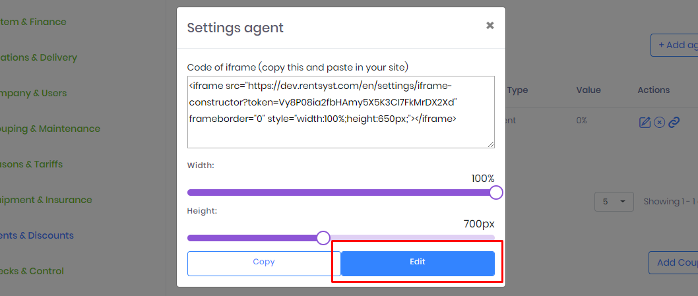
Task: Click the edit pencil icon in Actions
Action: pos(645,122)
